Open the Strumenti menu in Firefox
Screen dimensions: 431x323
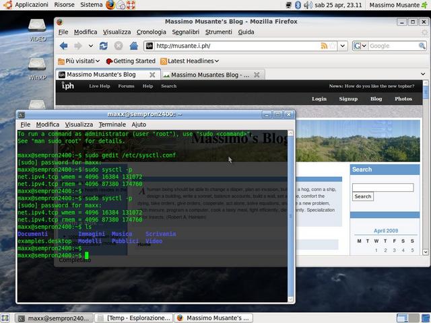218,32
